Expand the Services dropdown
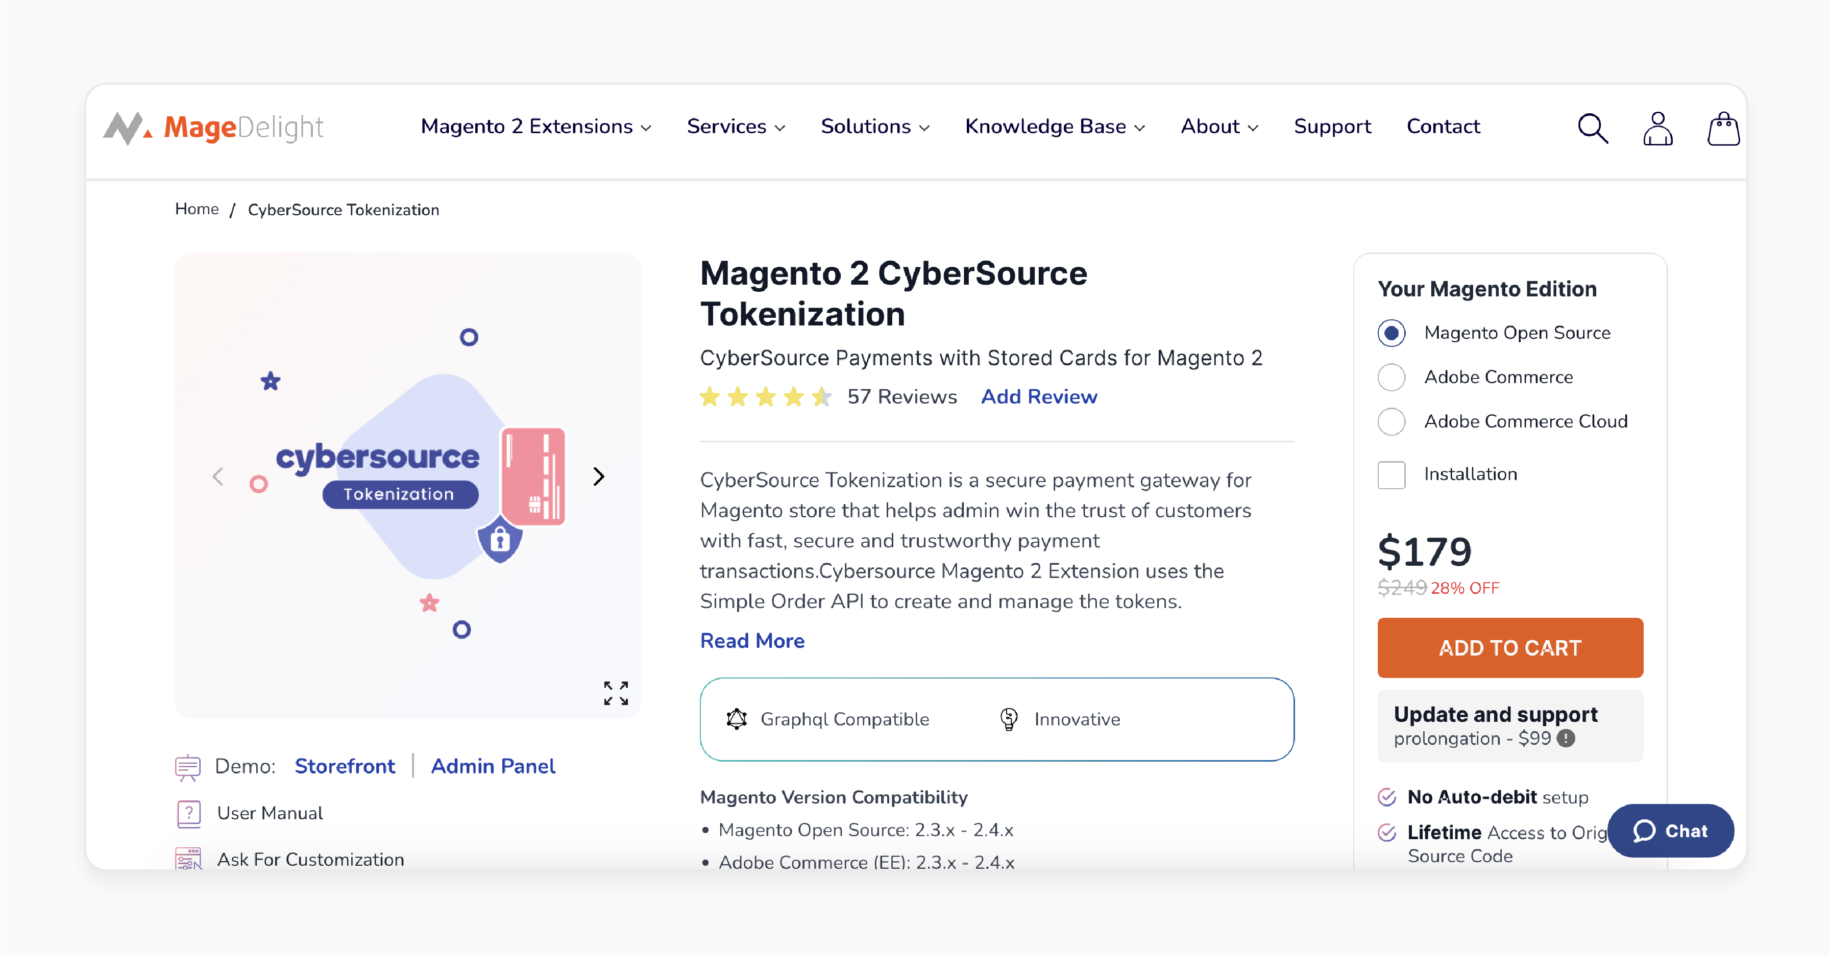The height and width of the screenshot is (956, 1830). click(736, 127)
